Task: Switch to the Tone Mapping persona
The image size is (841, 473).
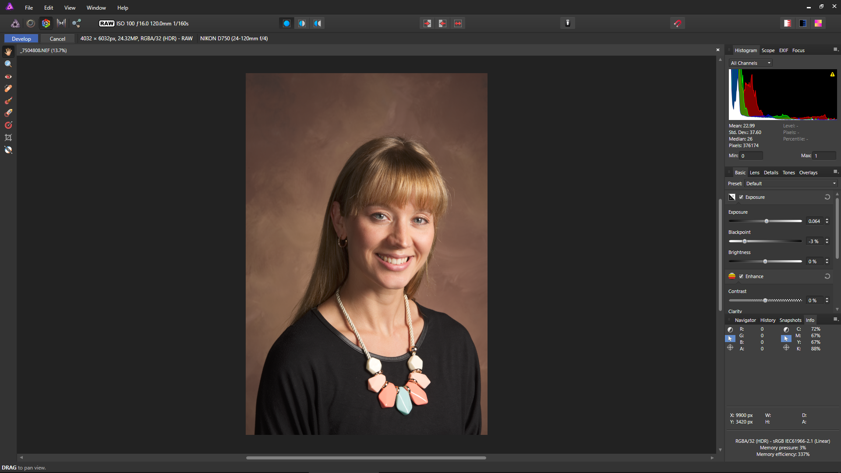Action: point(61,23)
